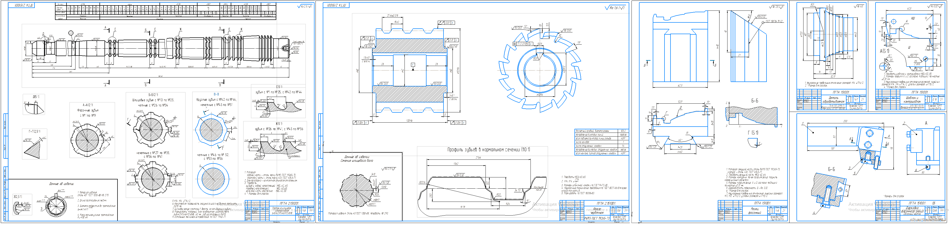Click the 'Резец фасонный' title block name

coord(752,210)
